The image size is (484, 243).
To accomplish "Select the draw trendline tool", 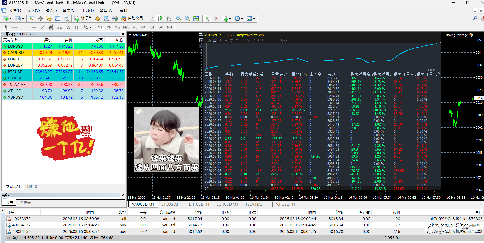I will coord(42,27).
